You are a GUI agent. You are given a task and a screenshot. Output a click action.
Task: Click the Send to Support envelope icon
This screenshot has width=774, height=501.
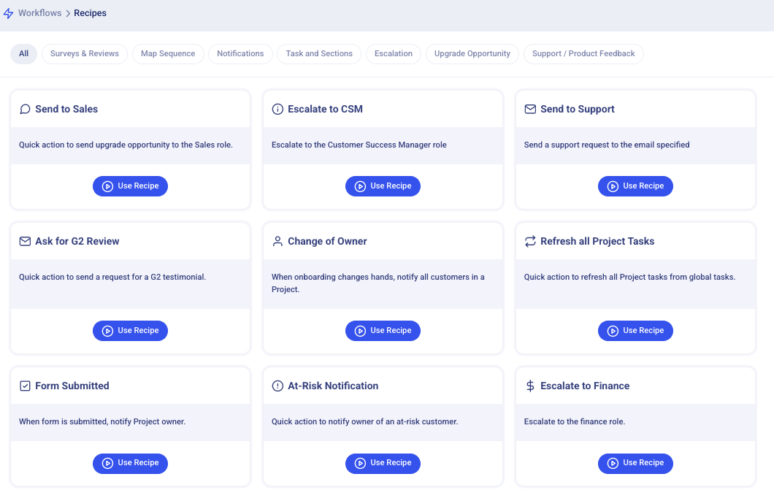pos(530,109)
